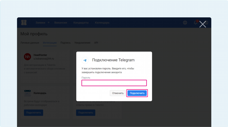Click the u.kabanova@hh.ru email text
The height and width of the screenshot is (127, 228).
[x=44, y=58]
